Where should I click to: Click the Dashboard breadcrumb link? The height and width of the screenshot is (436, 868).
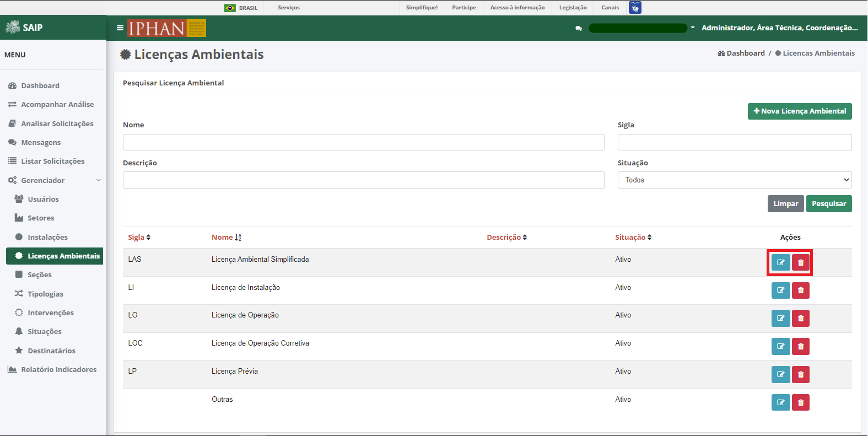point(741,53)
